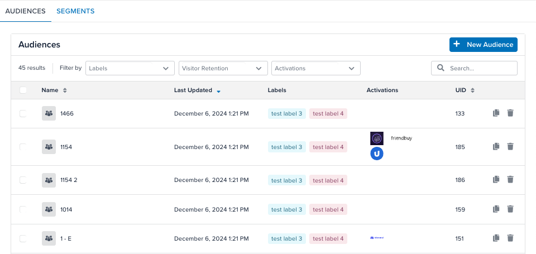The height and width of the screenshot is (254, 536).
Task: Click the group icon for 1154 2
Action: click(x=49, y=180)
